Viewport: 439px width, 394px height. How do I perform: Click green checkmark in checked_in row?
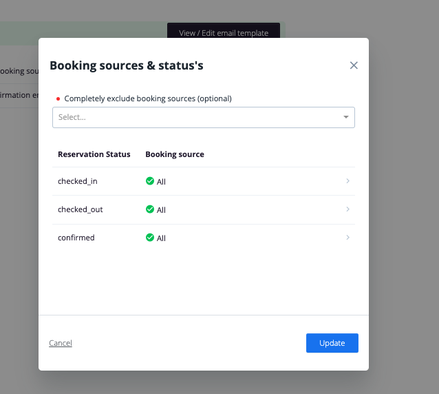(x=150, y=181)
